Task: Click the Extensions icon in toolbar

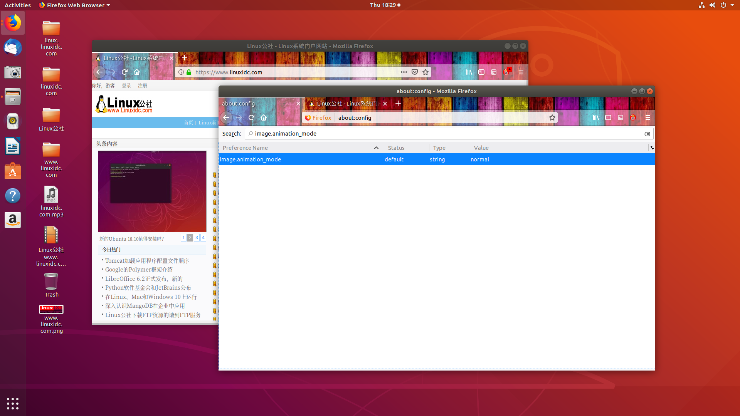Action: (x=633, y=117)
